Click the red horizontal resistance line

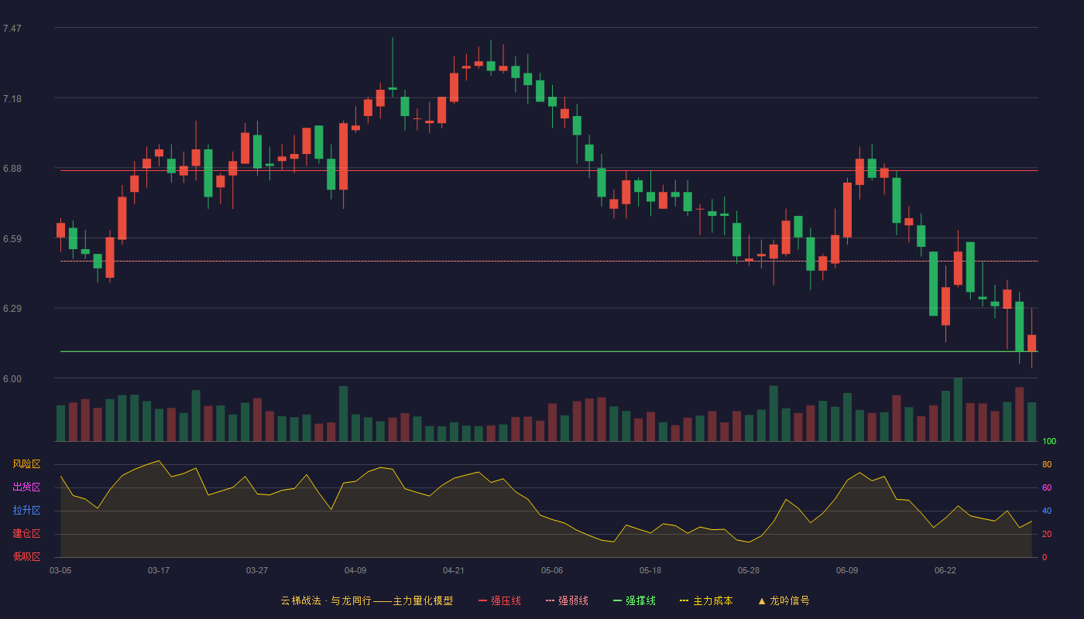(x=549, y=170)
